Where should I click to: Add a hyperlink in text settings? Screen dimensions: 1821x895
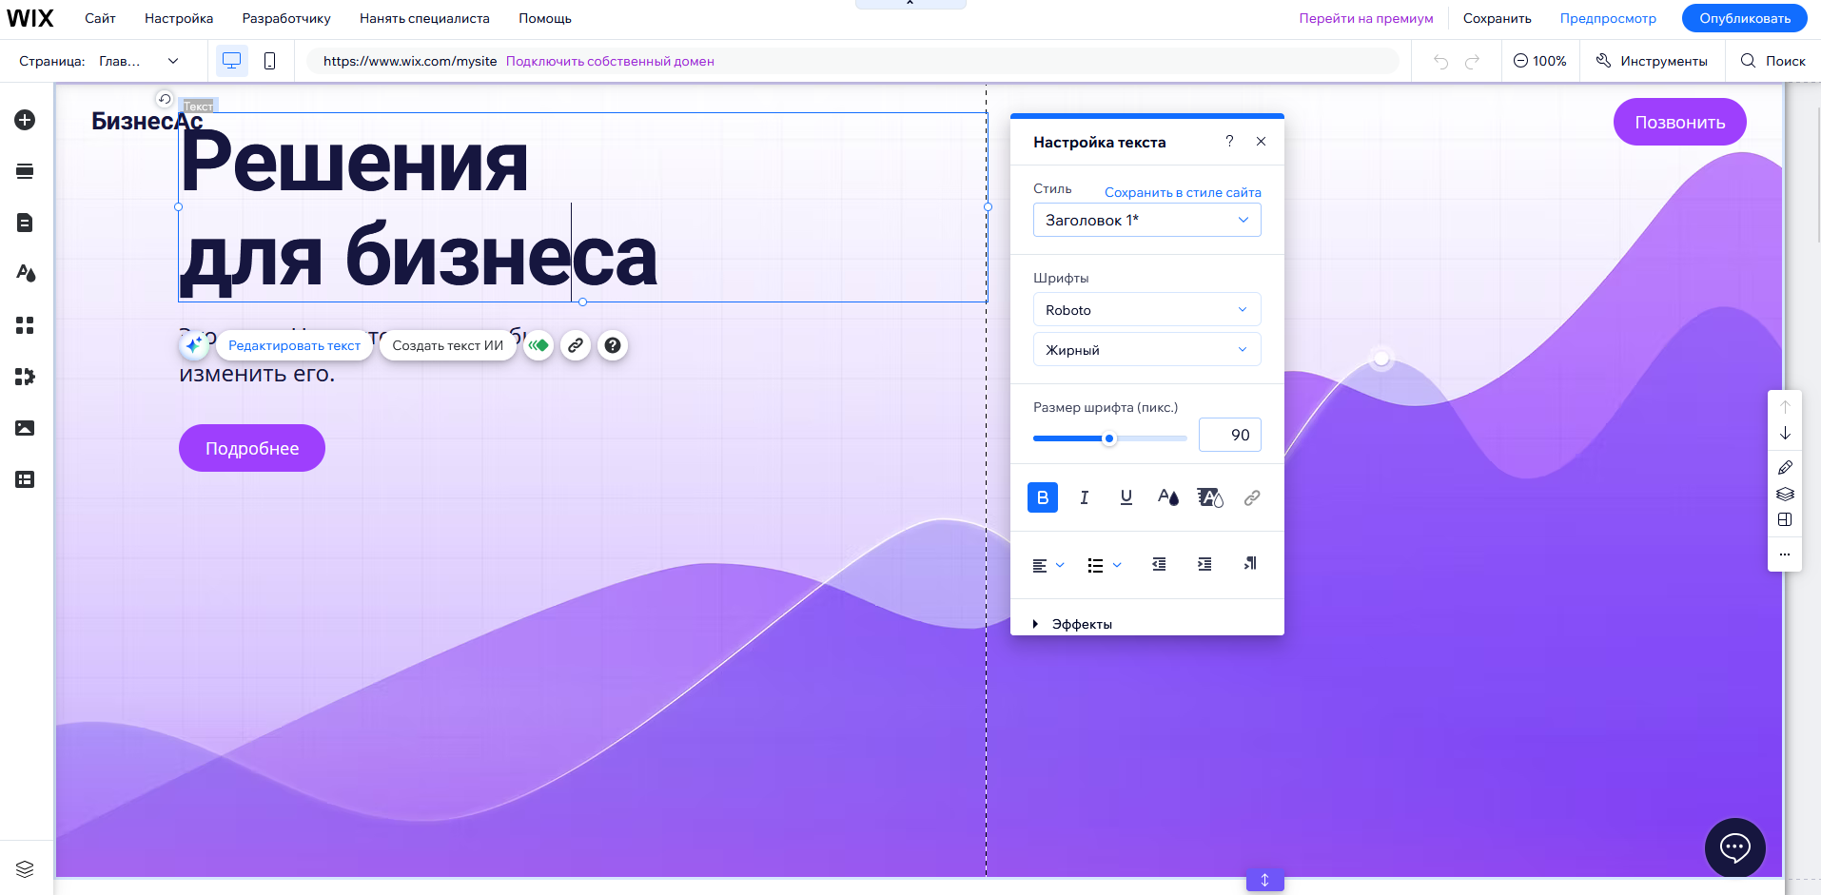pos(1251,497)
